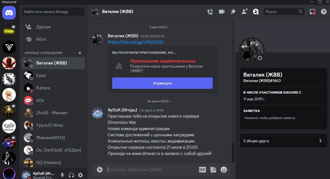Open the white V logo server
The height and width of the screenshot is (179, 330).
pyautogui.click(x=9, y=47)
